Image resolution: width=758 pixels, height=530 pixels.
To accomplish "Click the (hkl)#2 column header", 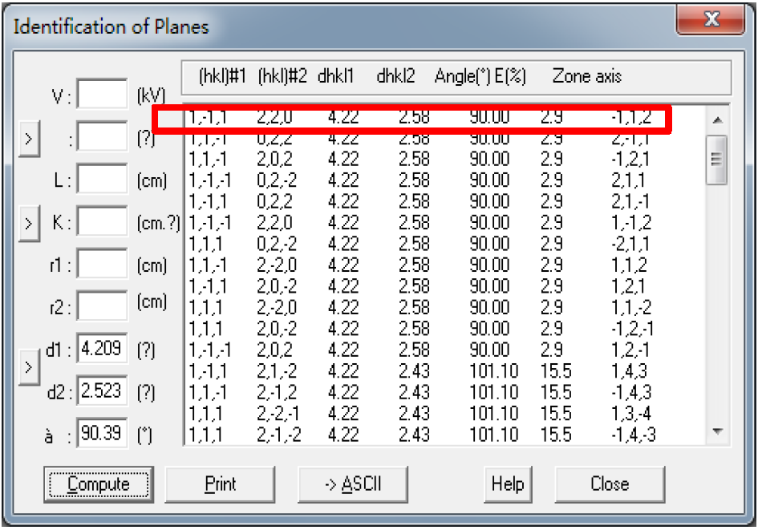I will tap(282, 76).
